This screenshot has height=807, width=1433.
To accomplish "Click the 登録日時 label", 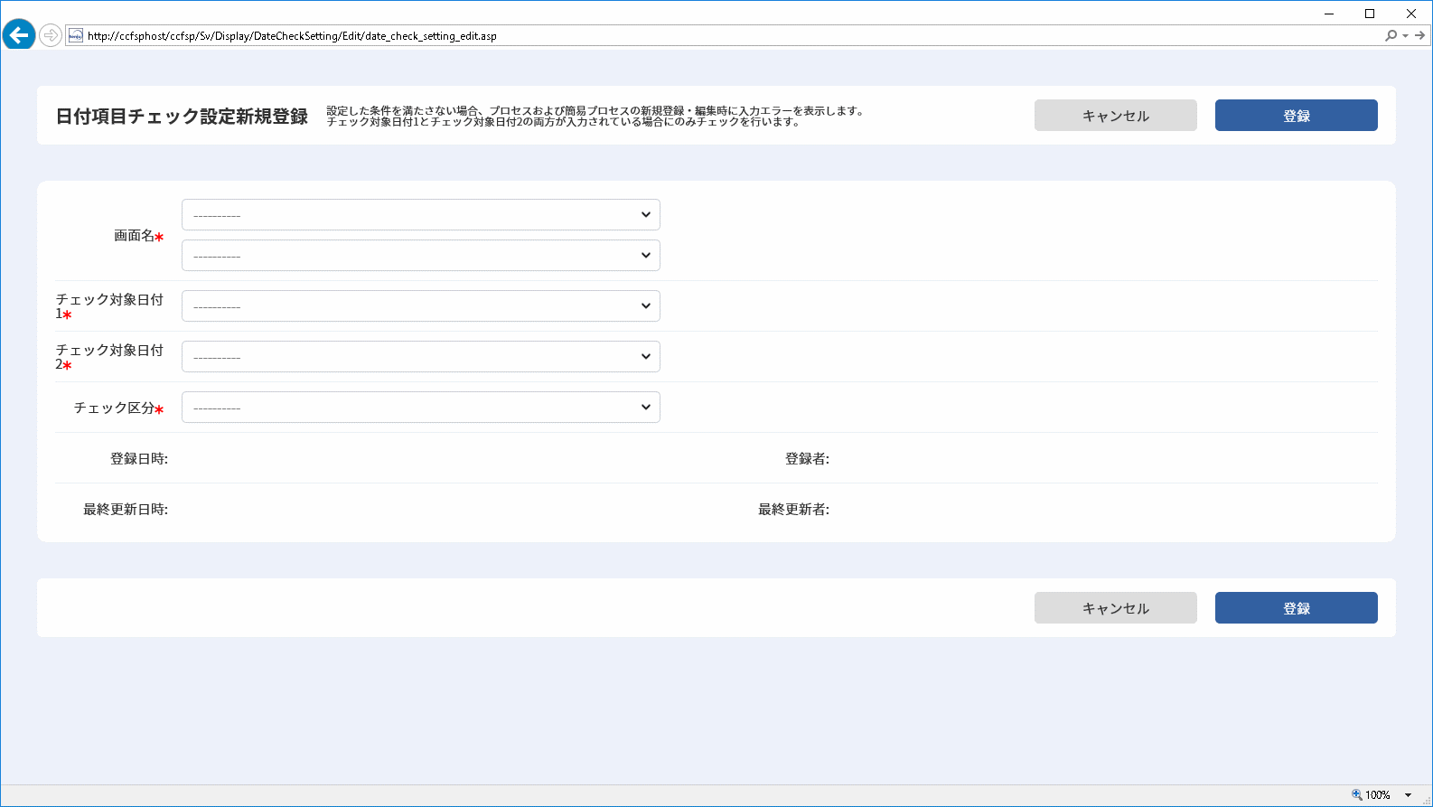I will [x=139, y=459].
